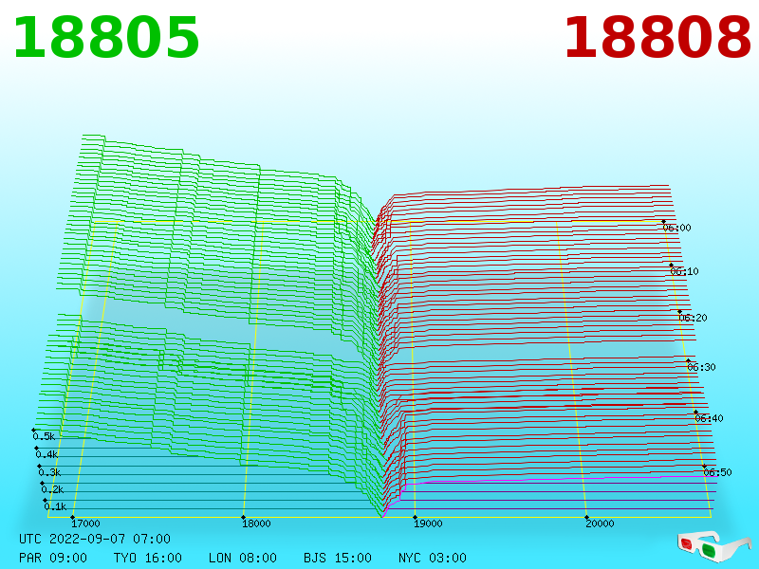Click the NYC 03:00 clock
The width and height of the screenshot is (759, 569).
click(433, 558)
